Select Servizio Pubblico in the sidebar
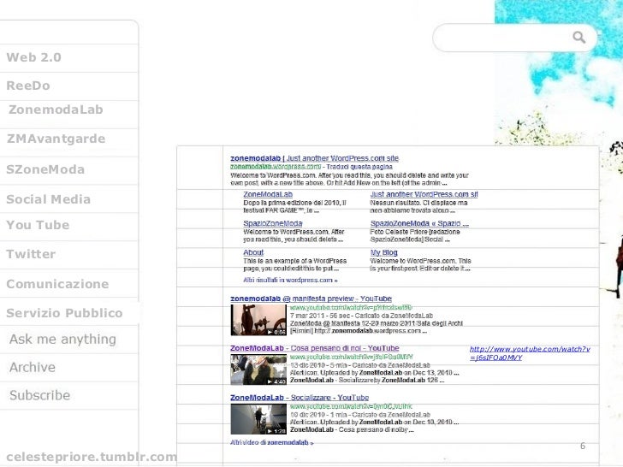Image resolution: width=623 pixels, height=467 pixels. [x=64, y=313]
